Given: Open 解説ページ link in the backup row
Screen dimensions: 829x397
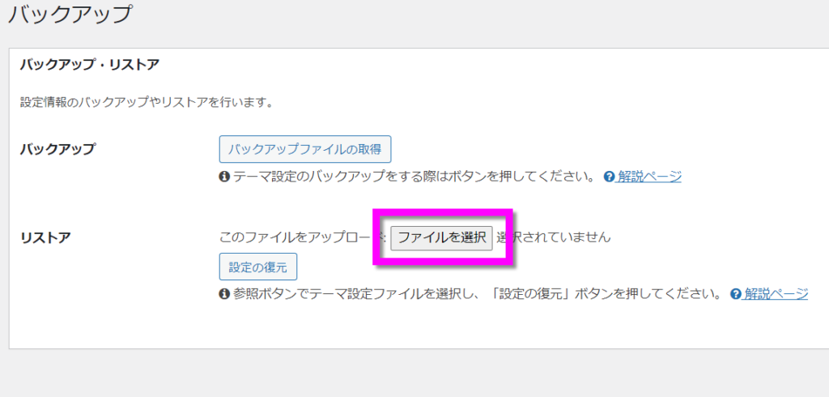Looking at the screenshot, I should point(648,176).
